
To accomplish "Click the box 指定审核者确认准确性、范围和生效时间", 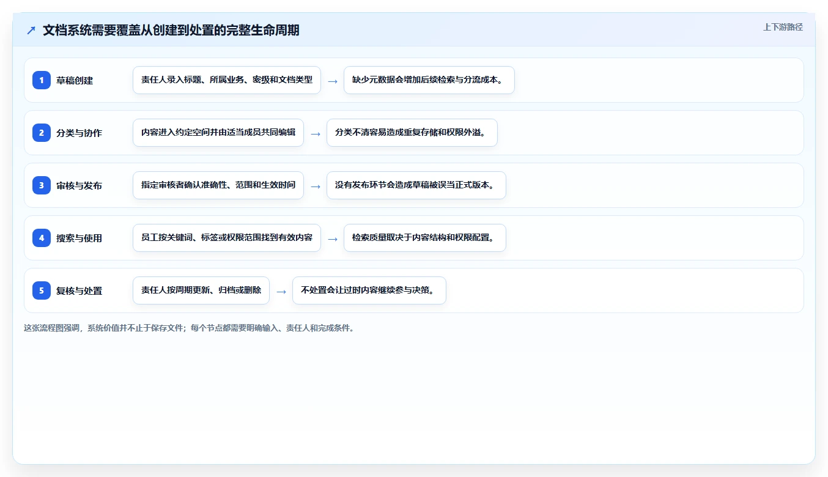I will pos(218,185).
